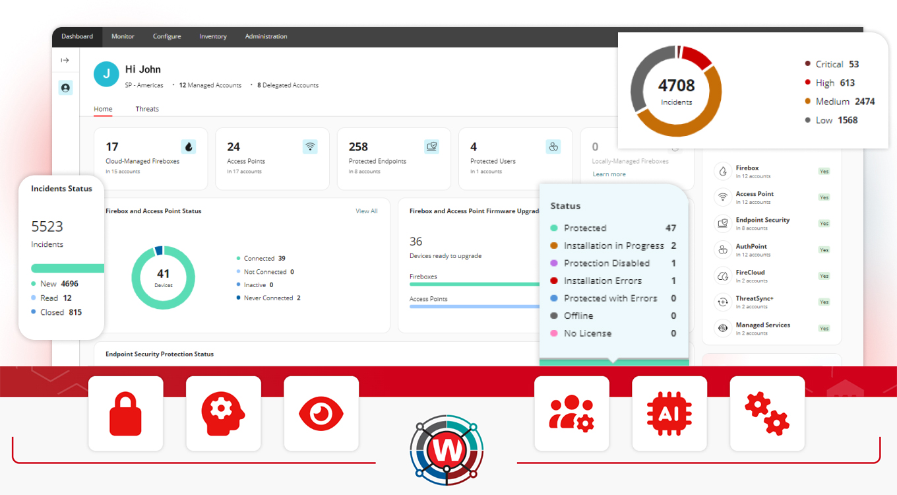The height and width of the screenshot is (495, 897).
Task: Select the Home tab
Action: 103,109
